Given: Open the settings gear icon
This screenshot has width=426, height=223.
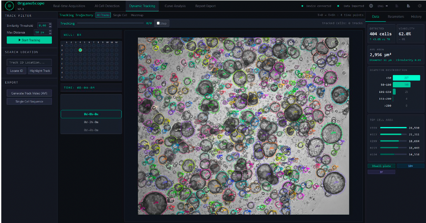Looking at the screenshot, I should 420,6.
